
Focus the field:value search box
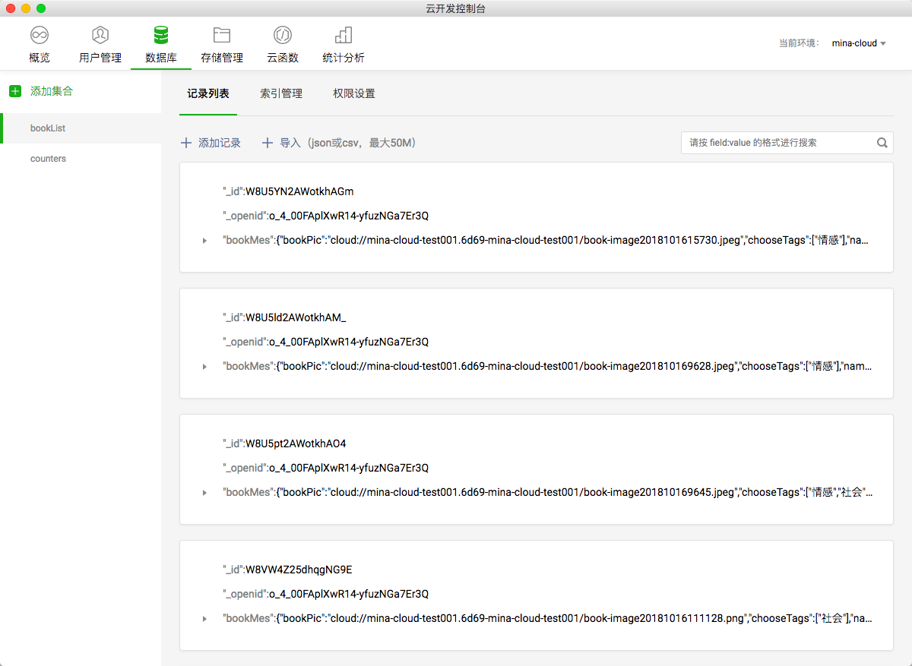coord(778,143)
